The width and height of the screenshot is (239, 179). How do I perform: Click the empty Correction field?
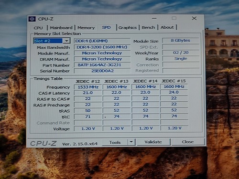pyautogui.click(x=181, y=64)
